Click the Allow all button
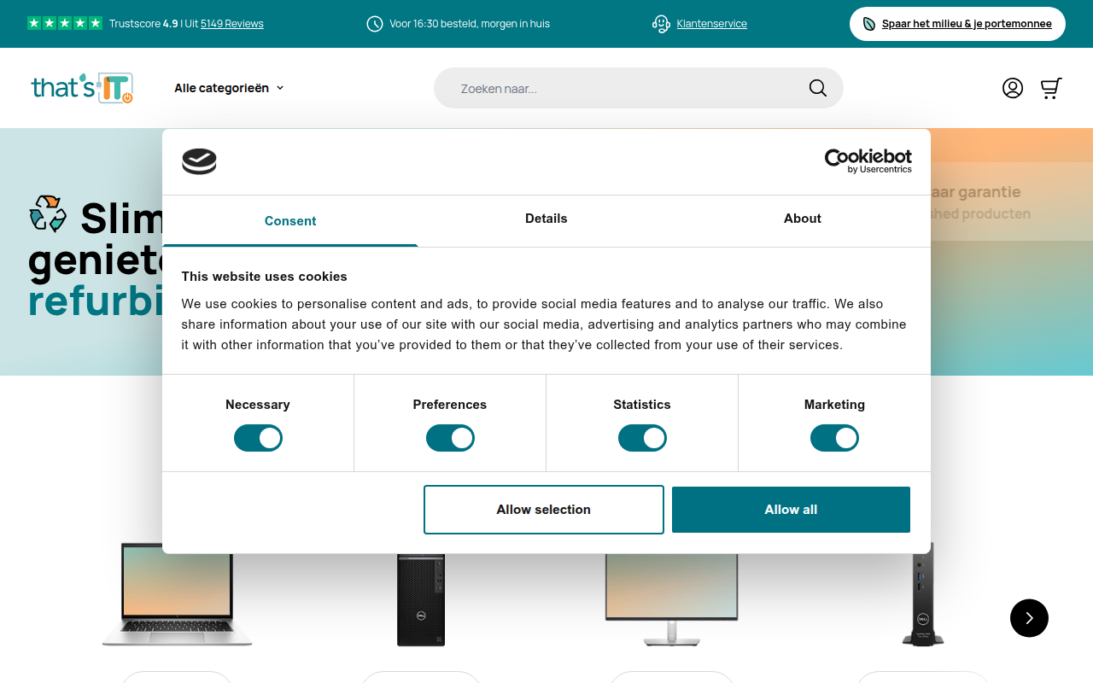Viewport: 1093px width, 683px height. [x=791, y=510]
